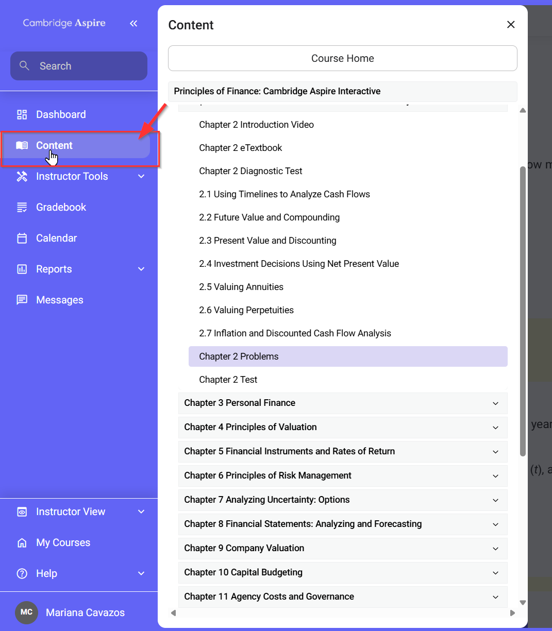Expand Chapter 4 Principles of Valuation chevron
Screen dimensions: 552x631
(x=495, y=428)
